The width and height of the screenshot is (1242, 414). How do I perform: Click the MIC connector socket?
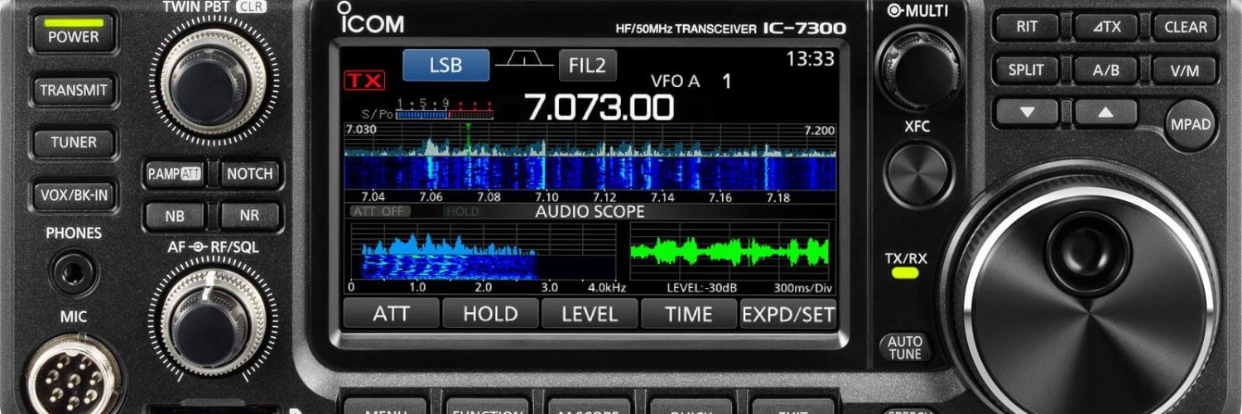click(73, 377)
